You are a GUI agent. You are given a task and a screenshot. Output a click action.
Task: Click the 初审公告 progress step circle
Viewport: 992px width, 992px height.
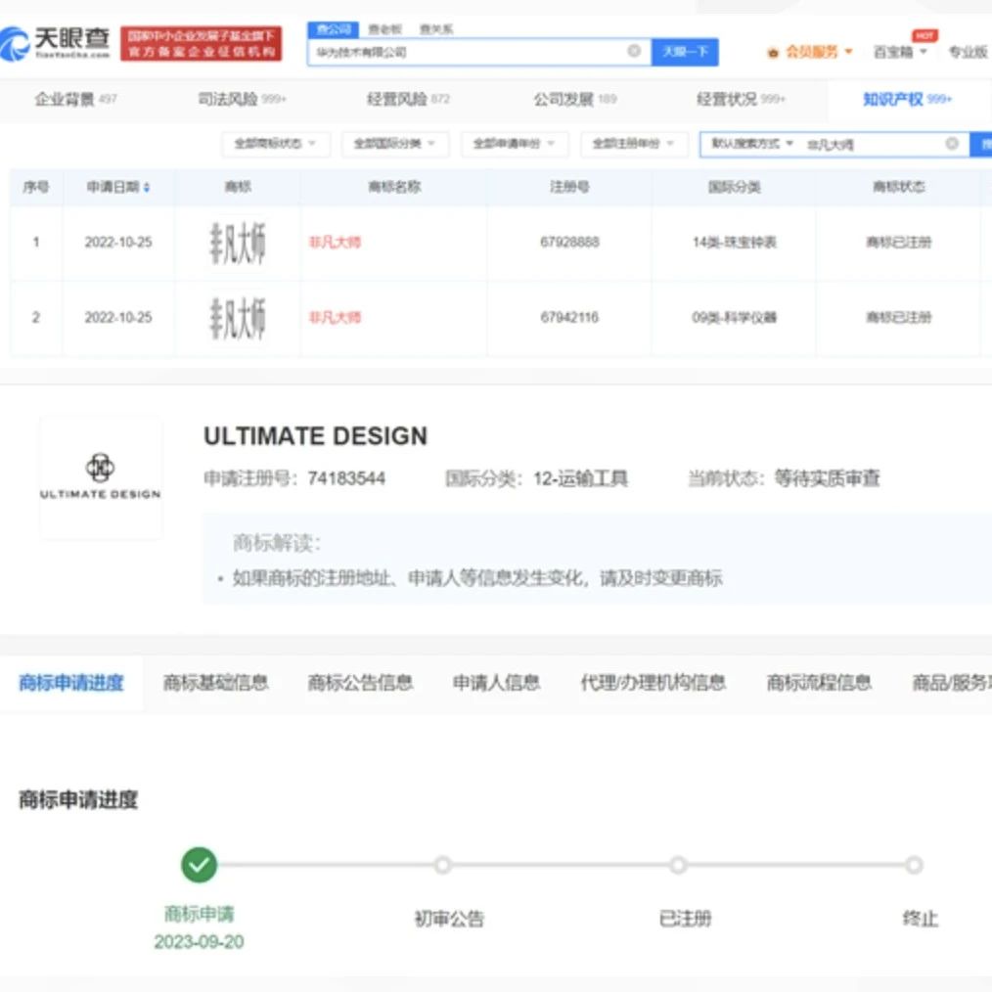pos(443,864)
